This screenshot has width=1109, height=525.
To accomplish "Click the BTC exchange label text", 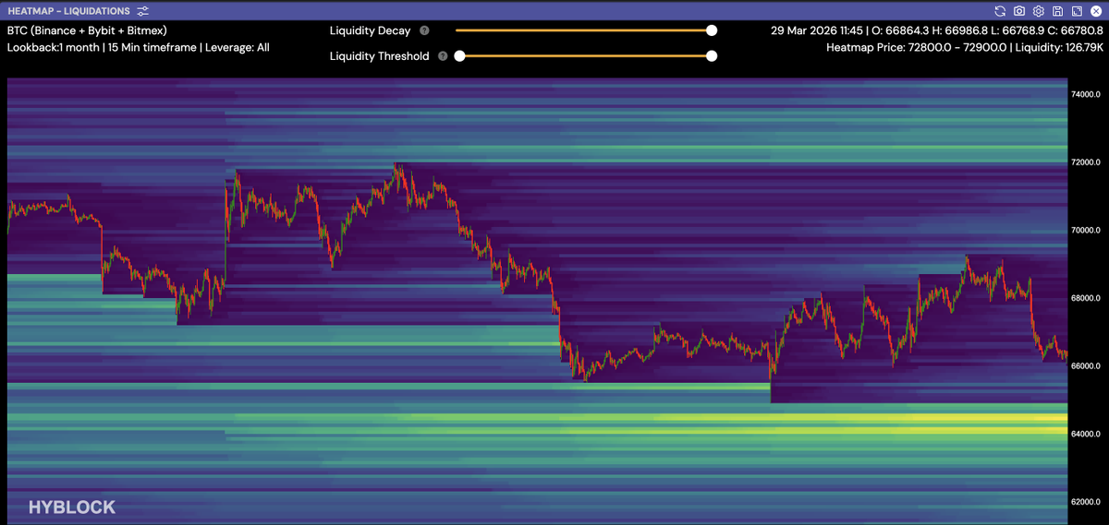I will [87, 30].
